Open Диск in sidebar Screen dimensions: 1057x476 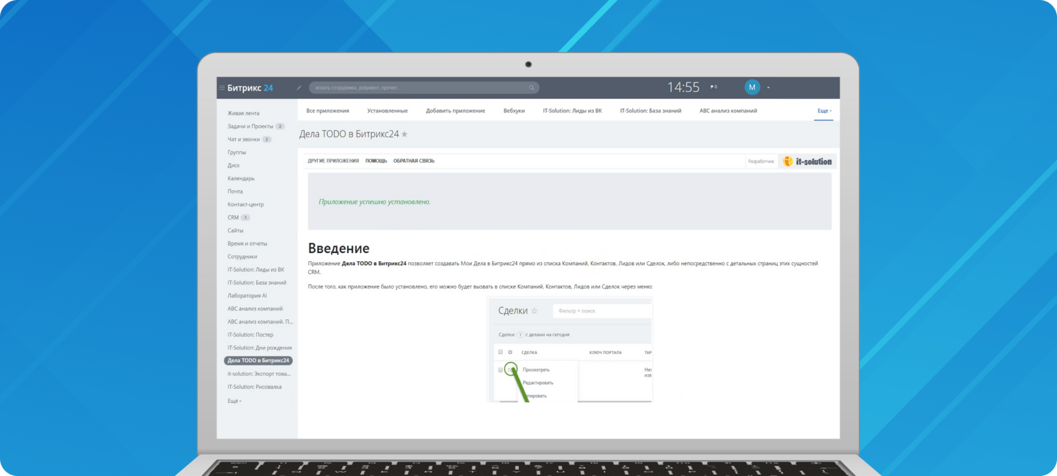233,166
